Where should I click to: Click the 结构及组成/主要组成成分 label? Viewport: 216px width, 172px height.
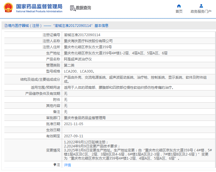[40, 79]
